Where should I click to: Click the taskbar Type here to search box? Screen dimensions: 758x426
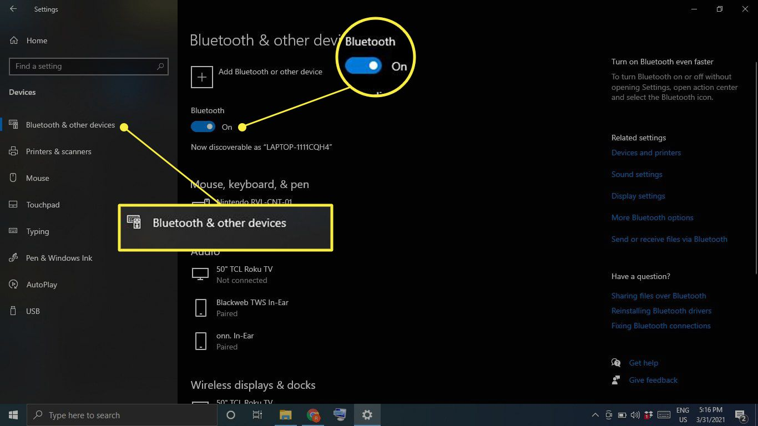122,415
